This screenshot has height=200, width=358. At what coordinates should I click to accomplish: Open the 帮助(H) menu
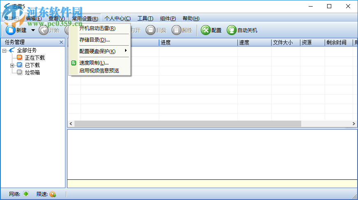click(191, 19)
